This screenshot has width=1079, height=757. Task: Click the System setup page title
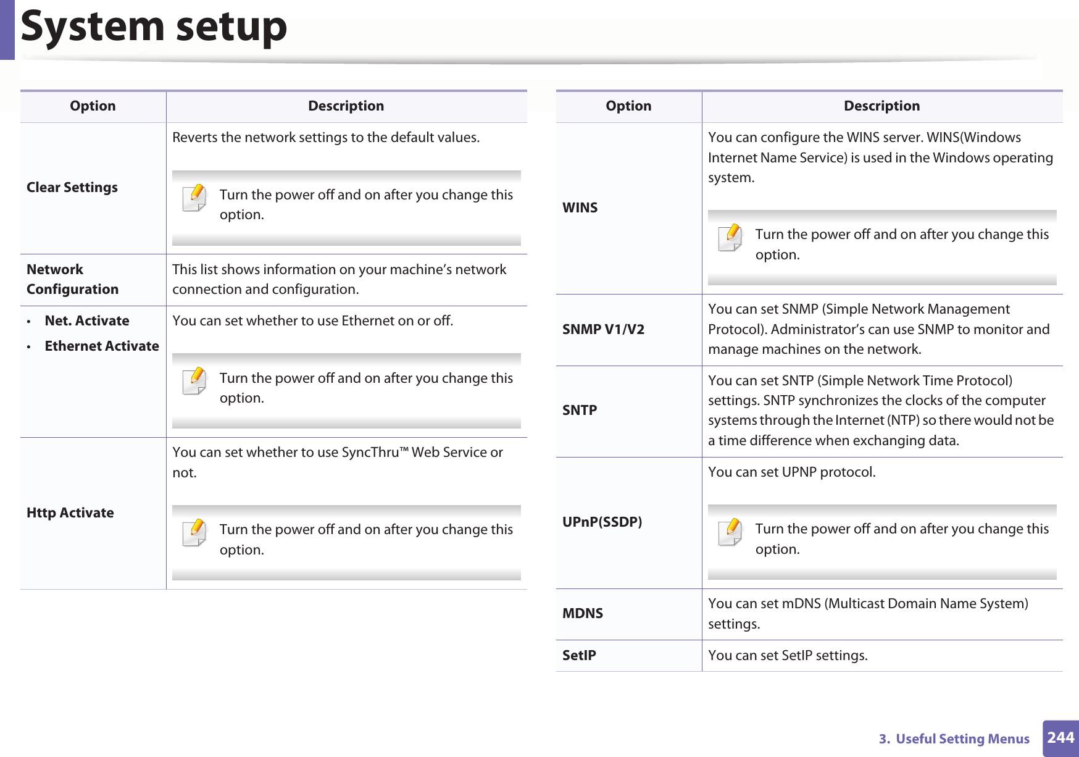click(154, 27)
